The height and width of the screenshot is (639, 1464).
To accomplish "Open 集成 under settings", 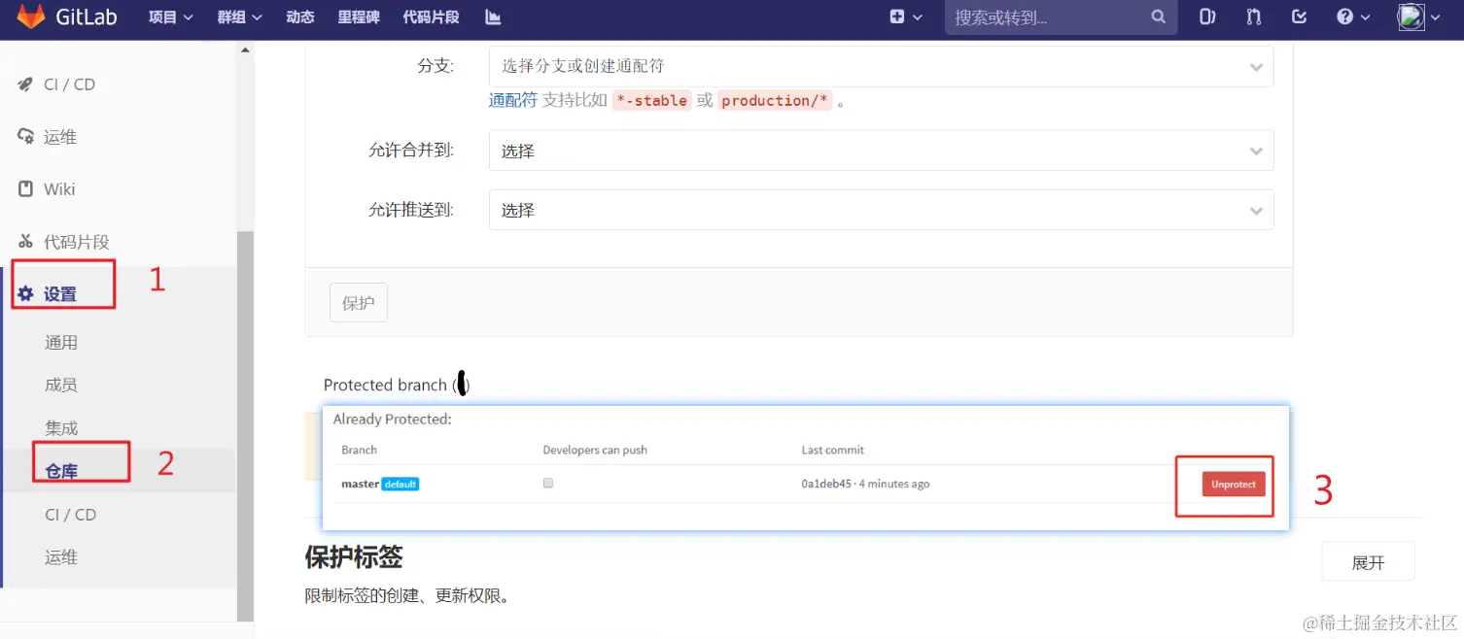I will click(61, 427).
